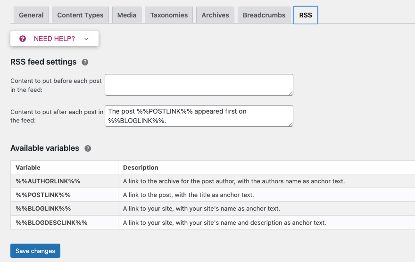This screenshot has width=415, height=262.
Task: Click the NEED HELP question mark icon
Action: (23, 39)
